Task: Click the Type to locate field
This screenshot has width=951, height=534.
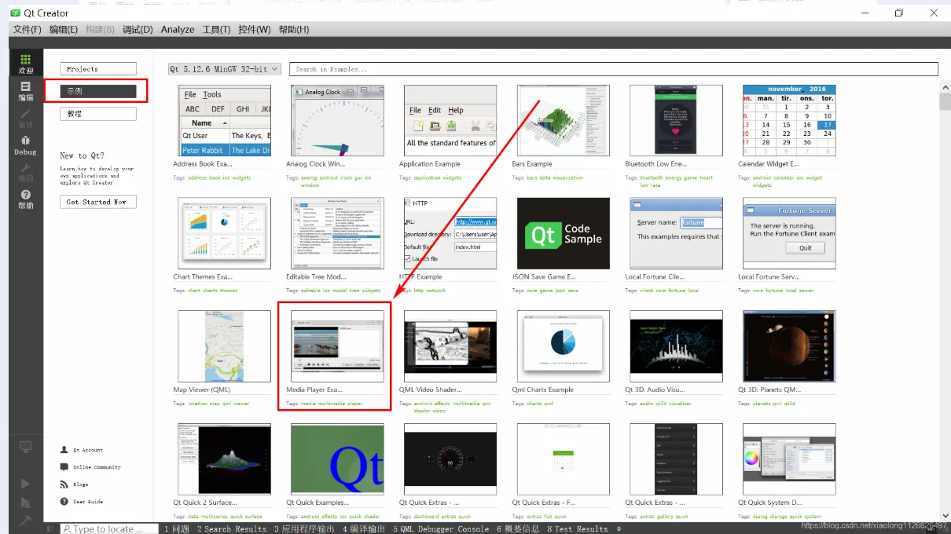Action: coord(108,529)
